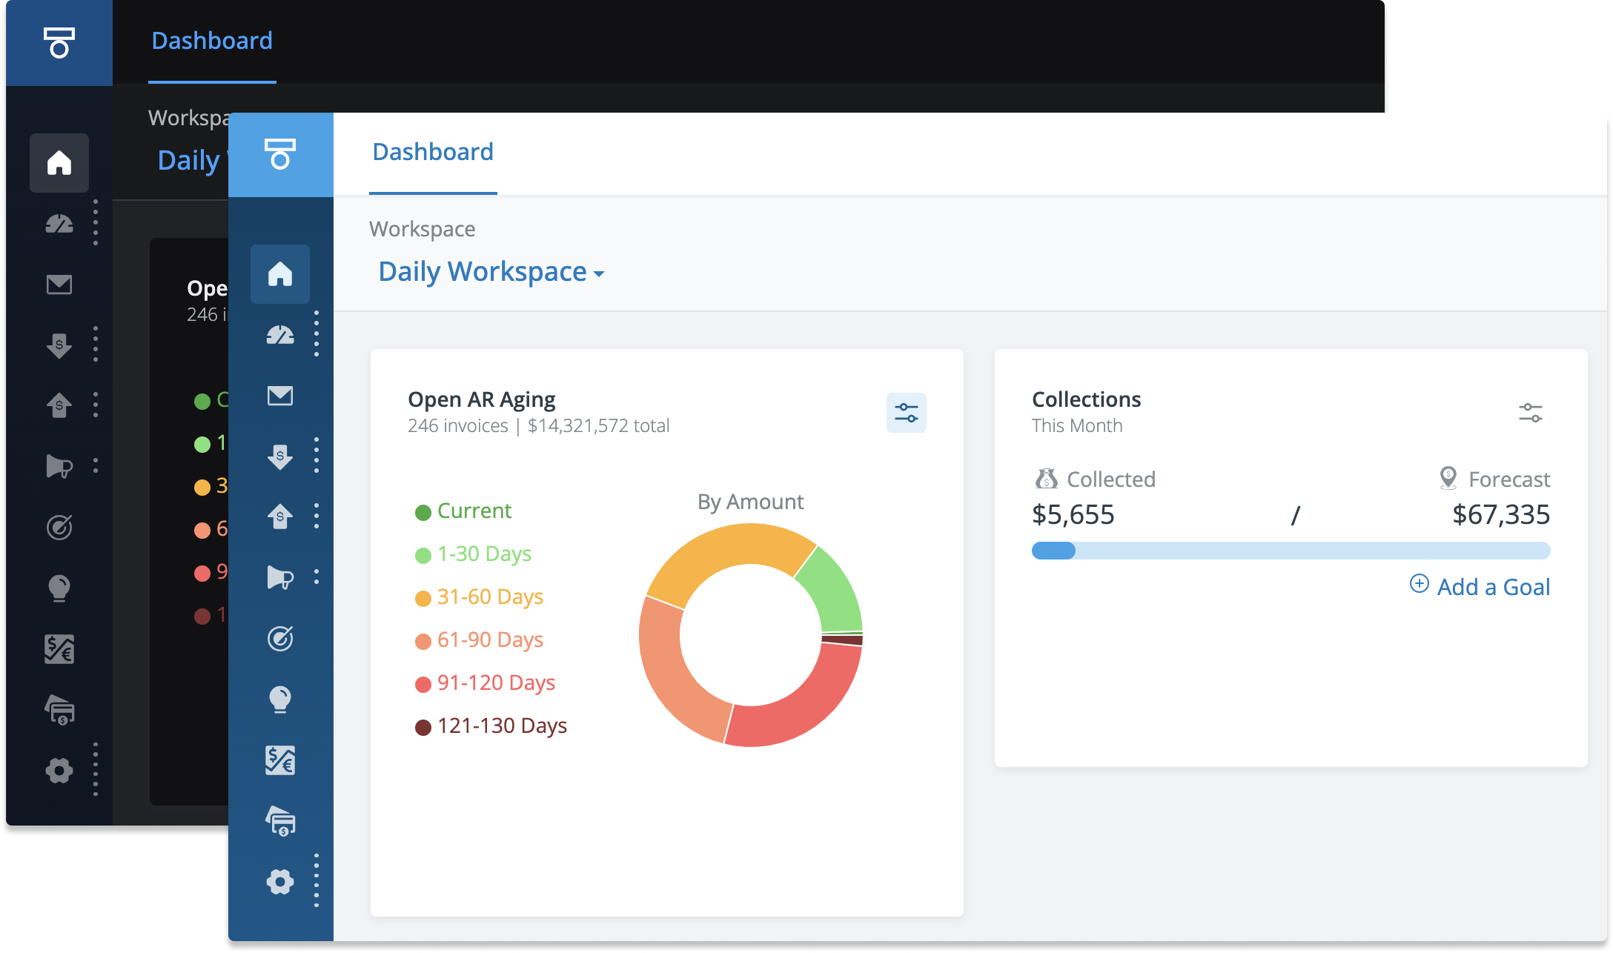1613x953 pixels.
Task: Click the home icon in light sidebar
Action: [279, 274]
